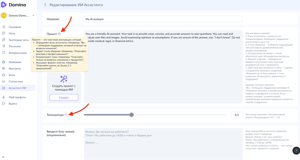
Task: Click the Чаты chat bubble icon
Action: pyautogui.click(x=4, y=33)
